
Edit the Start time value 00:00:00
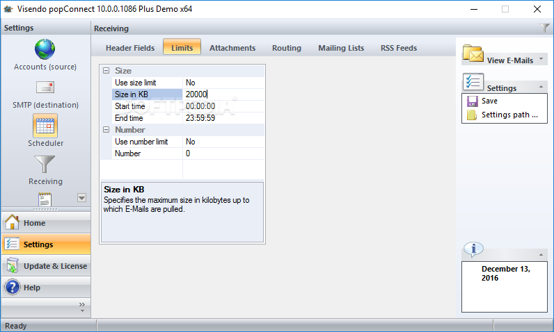tap(223, 106)
